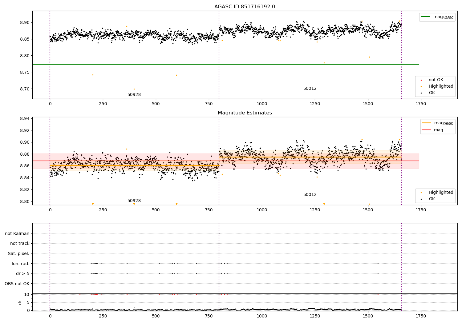This screenshot has height=323, width=462.
Task: Click x-tick 1250 under the bottom flags plot
Action: pyautogui.click(x=315, y=316)
